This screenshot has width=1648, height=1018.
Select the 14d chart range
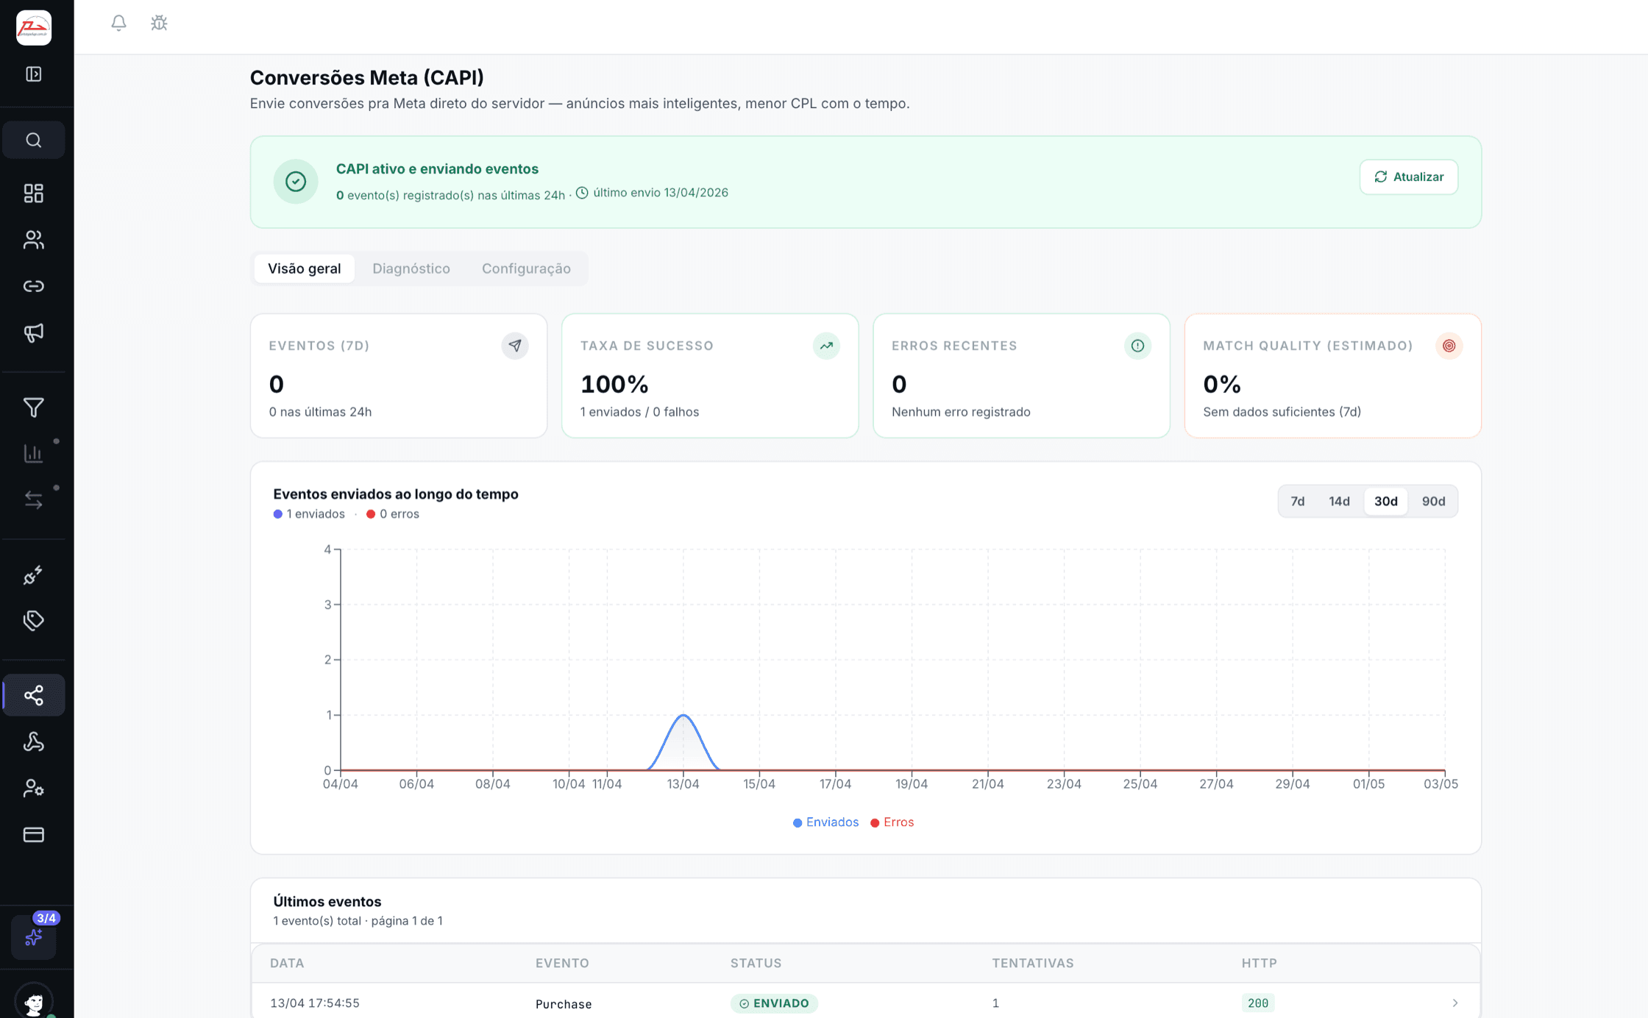1339,501
